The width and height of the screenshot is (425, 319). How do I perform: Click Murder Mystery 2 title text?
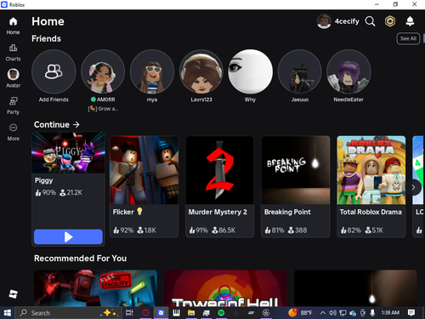coord(218,212)
